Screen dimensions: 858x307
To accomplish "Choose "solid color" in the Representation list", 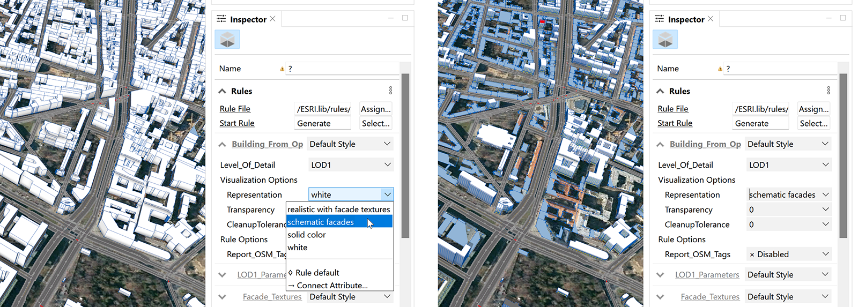I will click(x=307, y=235).
